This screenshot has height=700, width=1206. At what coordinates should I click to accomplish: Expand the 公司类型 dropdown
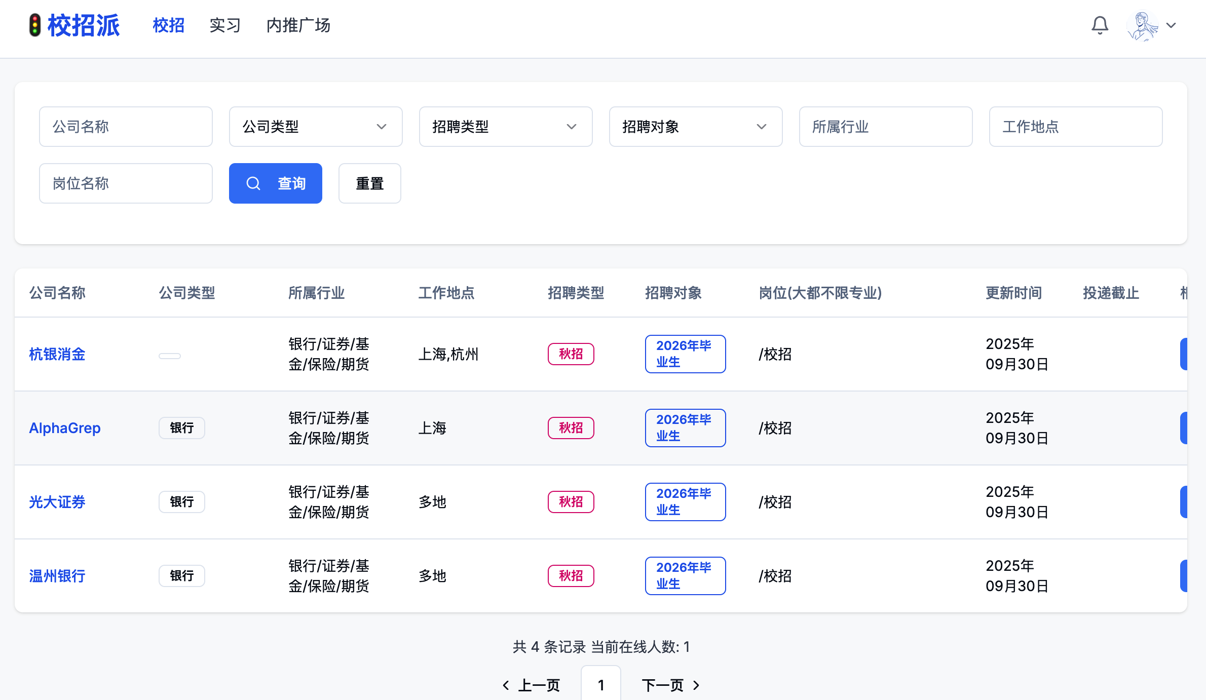tap(315, 127)
